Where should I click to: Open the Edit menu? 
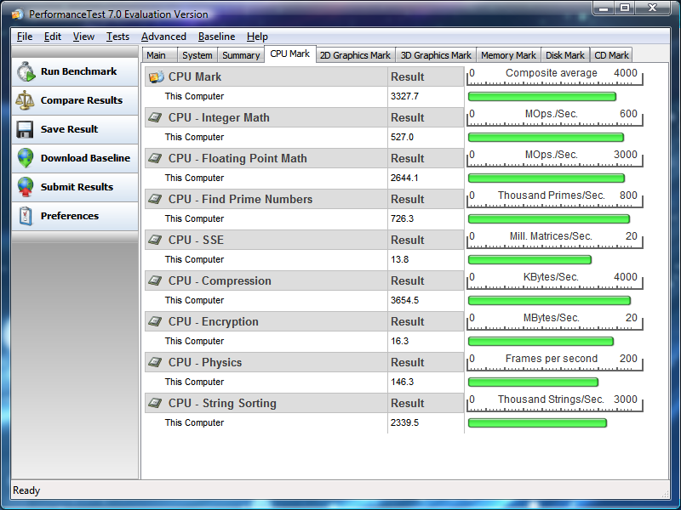coord(53,37)
